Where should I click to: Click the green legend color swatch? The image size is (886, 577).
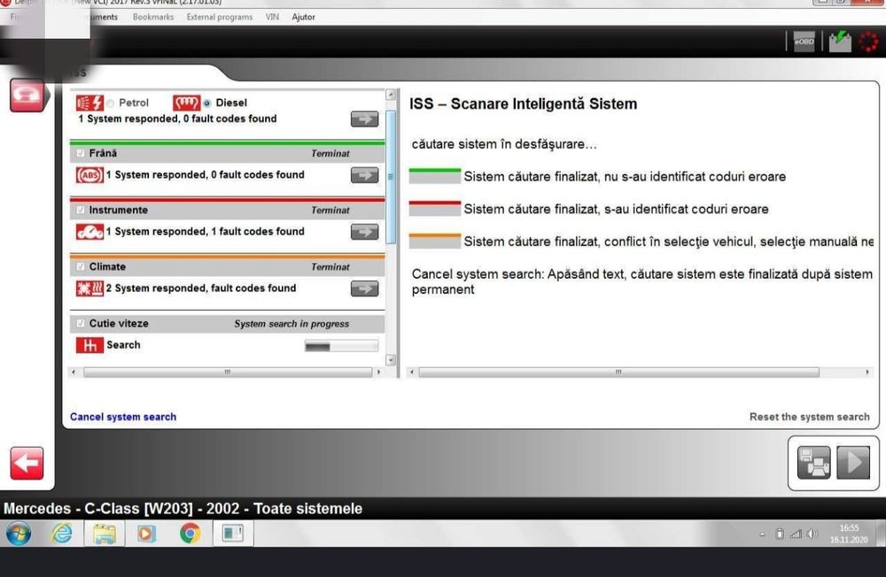pos(434,176)
